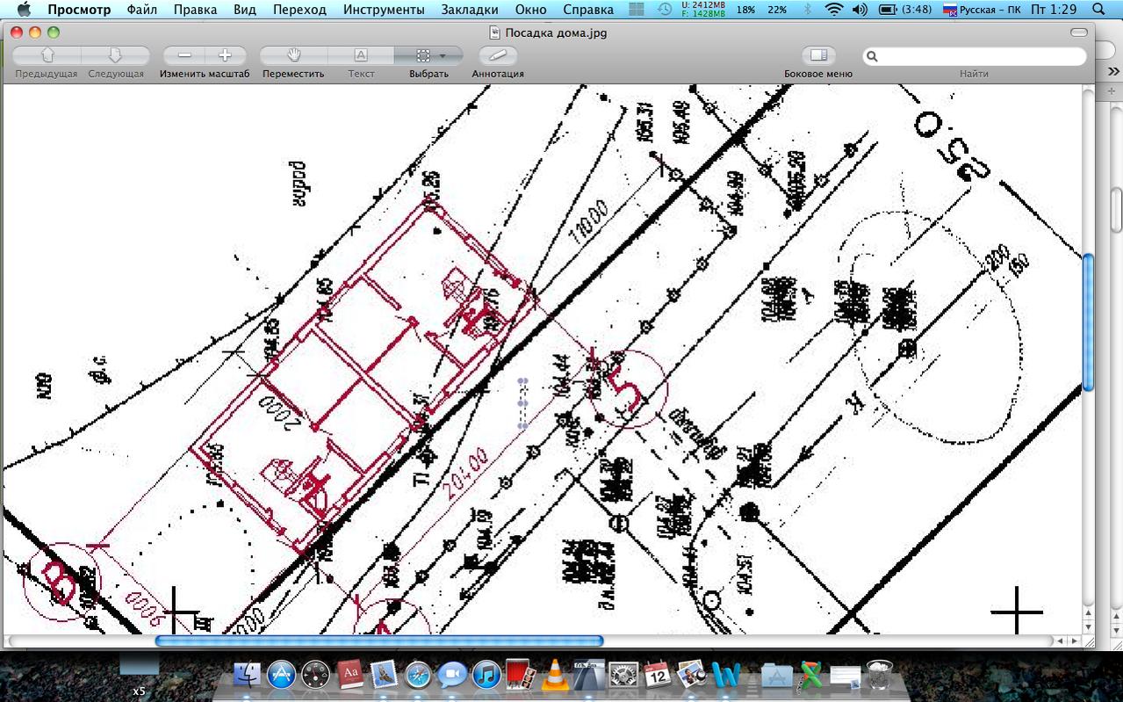Image resolution: width=1123 pixels, height=702 pixels.
Task: Open the Просмотр application menu
Action: 79,10
